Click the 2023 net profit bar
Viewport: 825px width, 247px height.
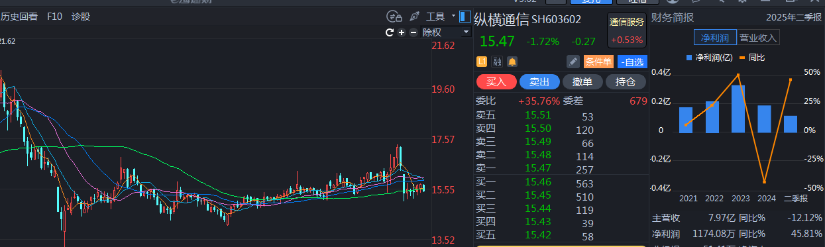coord(738,109)
